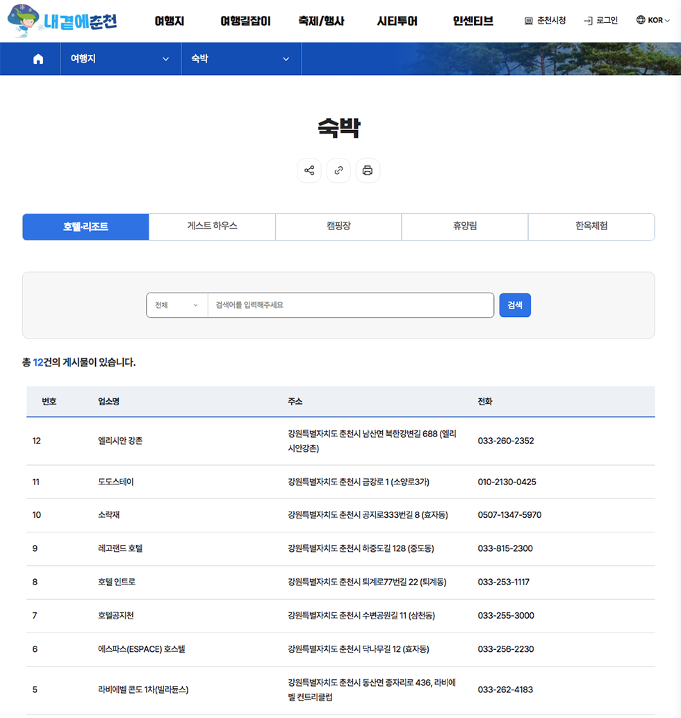Open the 엘리시안 강촌 listing

120,441
